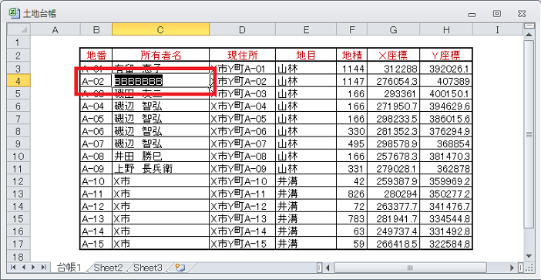This screenshot has width=541, height=280.
Task: Select column F header
Action: (x=352, y=29)
